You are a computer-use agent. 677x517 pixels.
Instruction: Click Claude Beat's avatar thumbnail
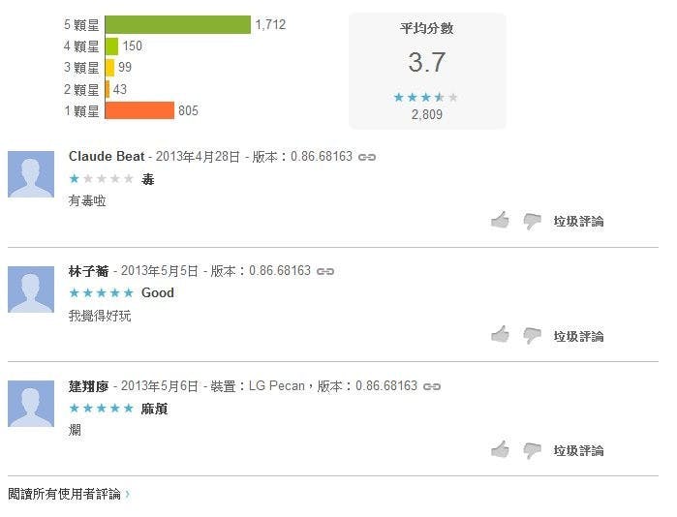coord(31,174)
